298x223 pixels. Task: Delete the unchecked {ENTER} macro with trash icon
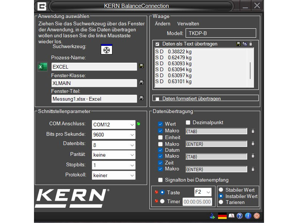253,144
